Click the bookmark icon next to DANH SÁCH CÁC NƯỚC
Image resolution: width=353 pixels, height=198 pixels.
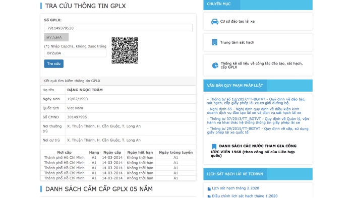(214, 146)
